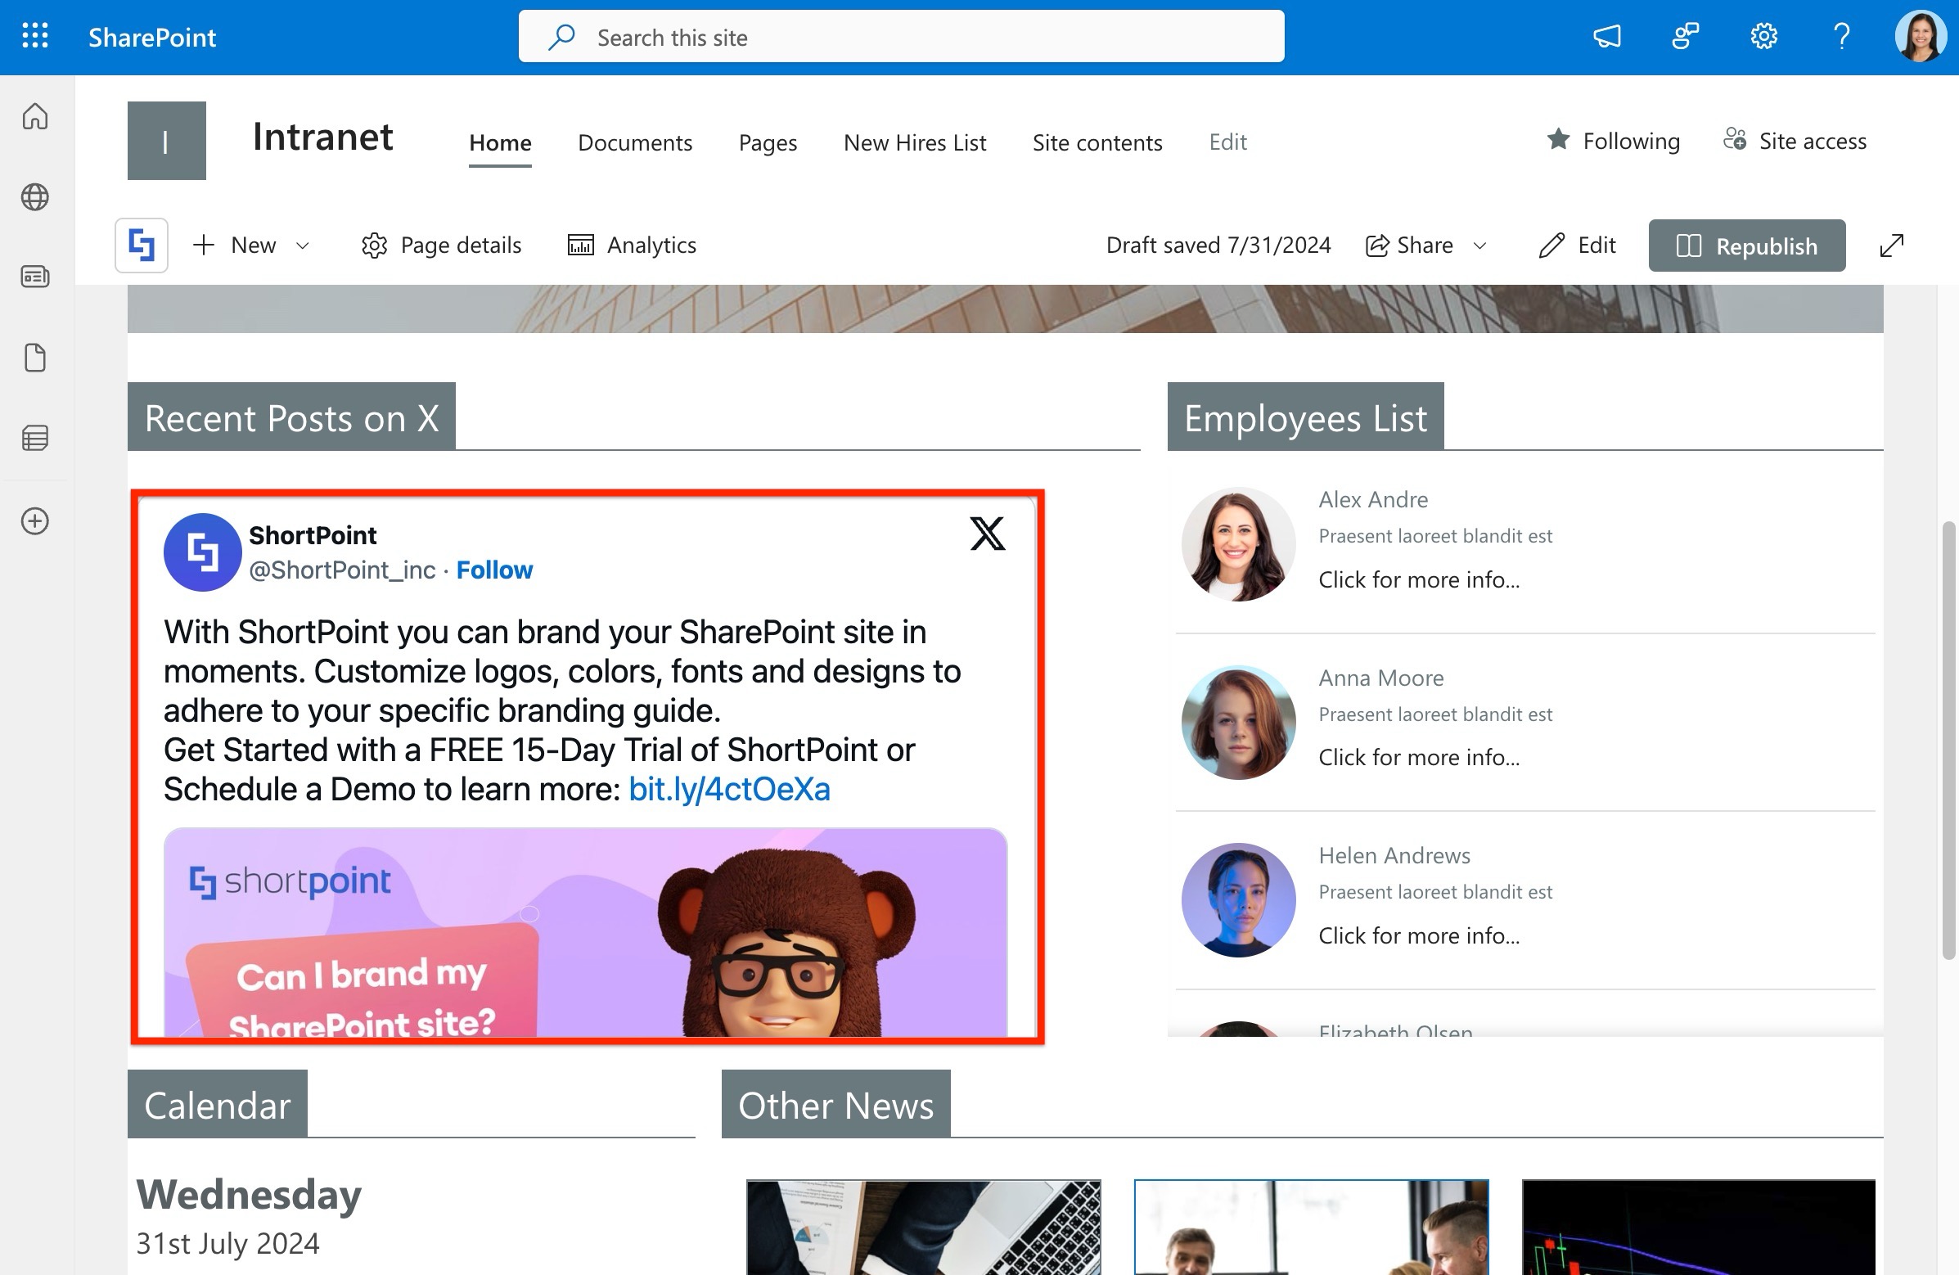The height and width of the screenshot is (1275, 1959).
Task: Open My sites globe icon in sidebar
Action: click(34, 196)
